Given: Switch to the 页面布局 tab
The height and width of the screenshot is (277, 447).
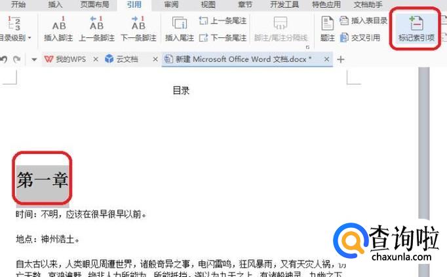Looking at the screenshot, I should pos(94,5).
